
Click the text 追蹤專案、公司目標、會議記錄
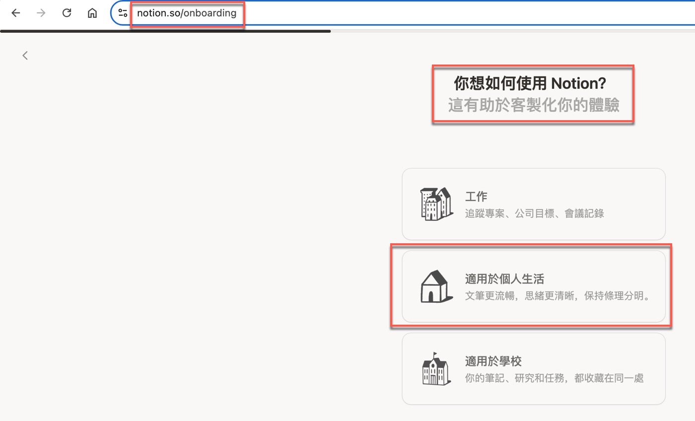[535, 214]
